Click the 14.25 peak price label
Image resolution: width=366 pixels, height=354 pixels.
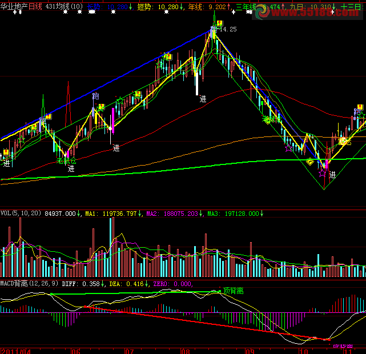[228, 29]
